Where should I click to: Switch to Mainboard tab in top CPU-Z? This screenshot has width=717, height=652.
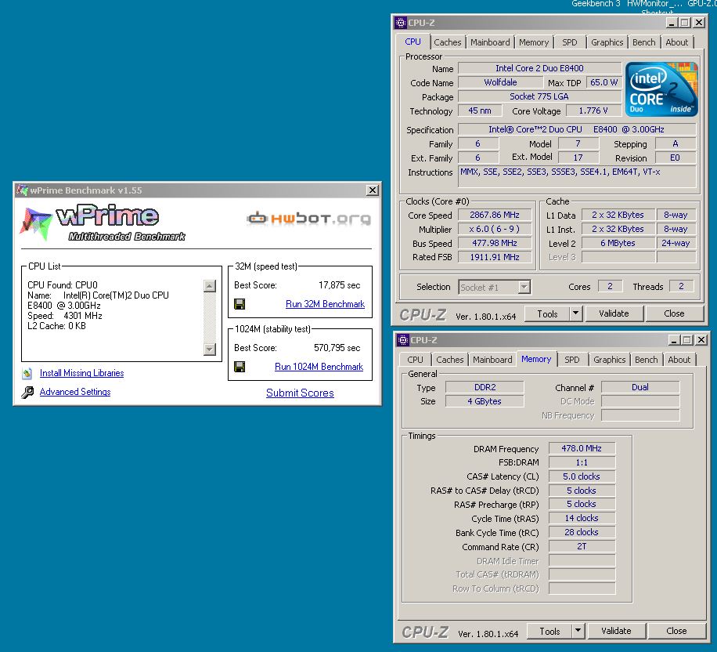(490, 42)
